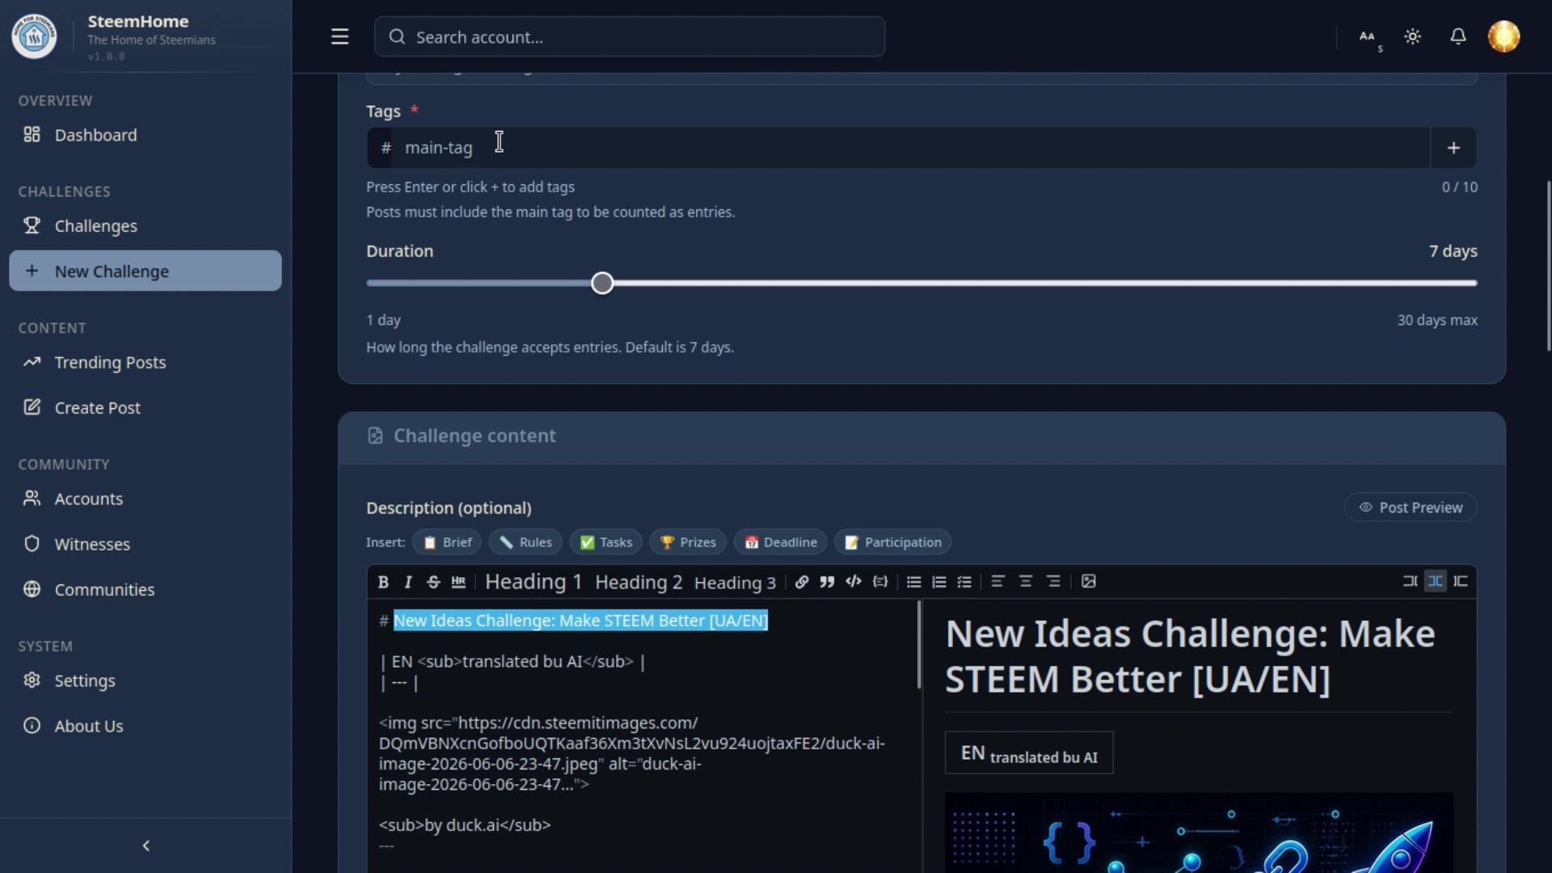
Task: Click Post Preview button
Action: click(1411, 508)
